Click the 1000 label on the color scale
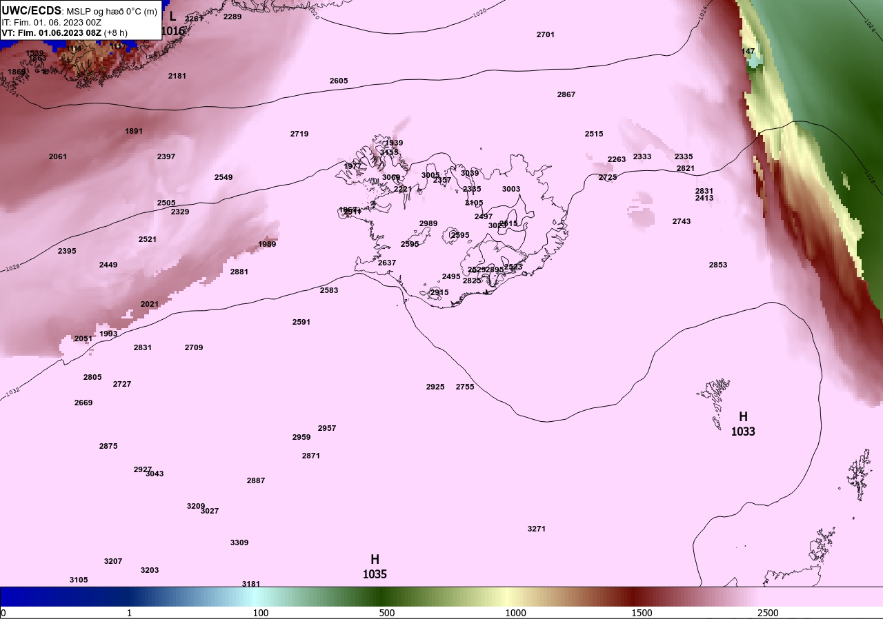Image resolution: width=883 pixels, height=619 pixels. (x=515, y=613)
